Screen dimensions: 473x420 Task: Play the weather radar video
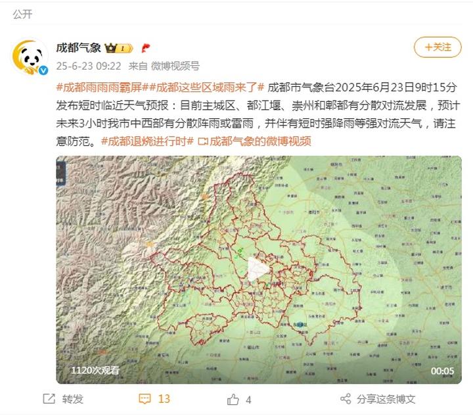(x=259, y=269)
